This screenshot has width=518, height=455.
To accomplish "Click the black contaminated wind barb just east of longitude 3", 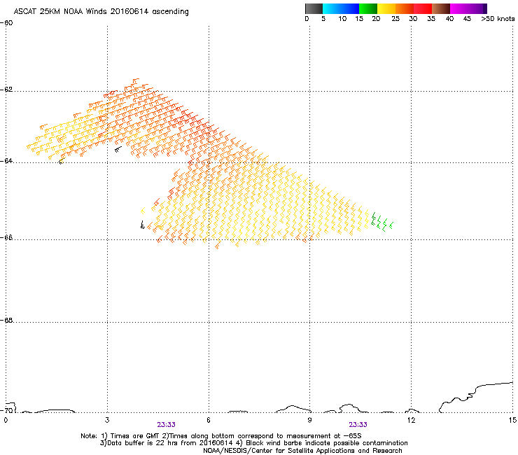I will click(118, 149).
